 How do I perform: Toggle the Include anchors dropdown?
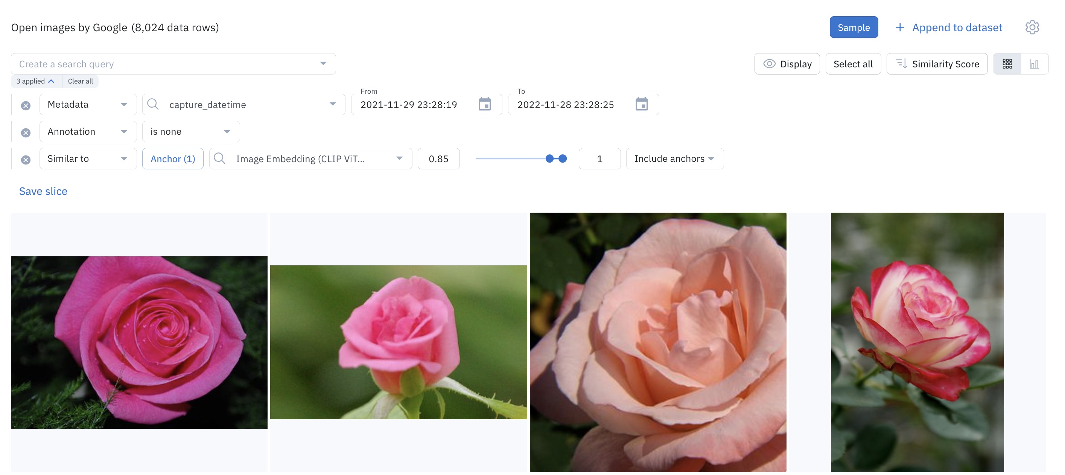coord(674,158)
